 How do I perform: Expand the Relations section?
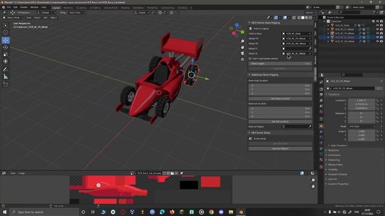point(333,151)
